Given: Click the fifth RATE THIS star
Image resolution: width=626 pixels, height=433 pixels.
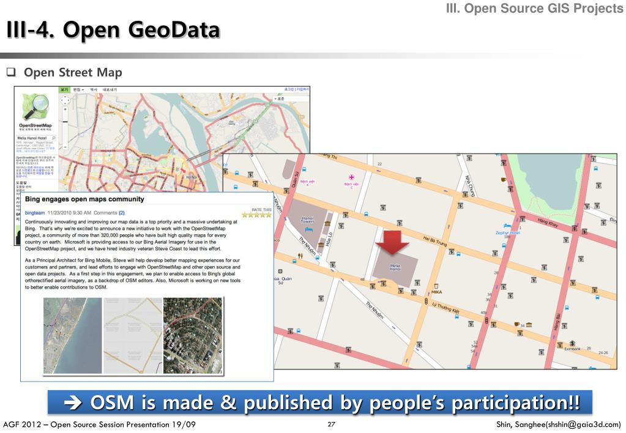Looking at the screenshot, I should pyautogui.click(x=268, y=215).
